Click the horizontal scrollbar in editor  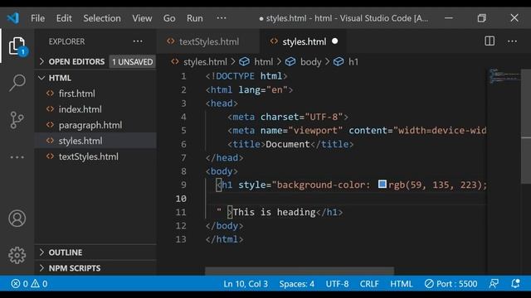(x=300, y=271)
